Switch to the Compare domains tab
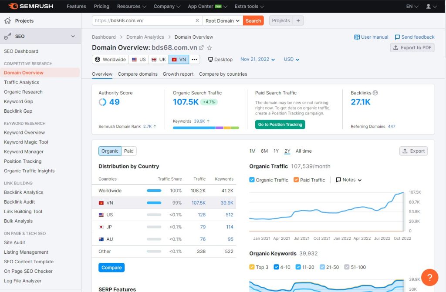446x292 pixels. [138, 74]
